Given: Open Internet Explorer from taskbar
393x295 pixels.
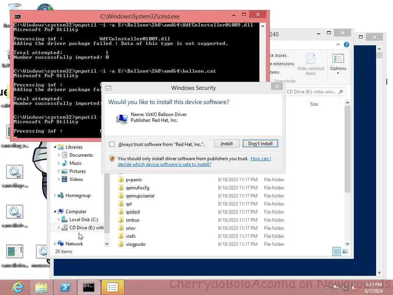Looking at the screenshot, I should tap(18, 287).
